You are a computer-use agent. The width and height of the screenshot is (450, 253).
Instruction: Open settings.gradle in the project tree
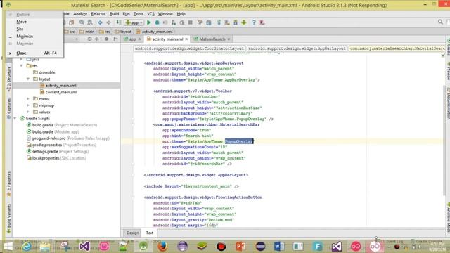(x=58, y=152)
